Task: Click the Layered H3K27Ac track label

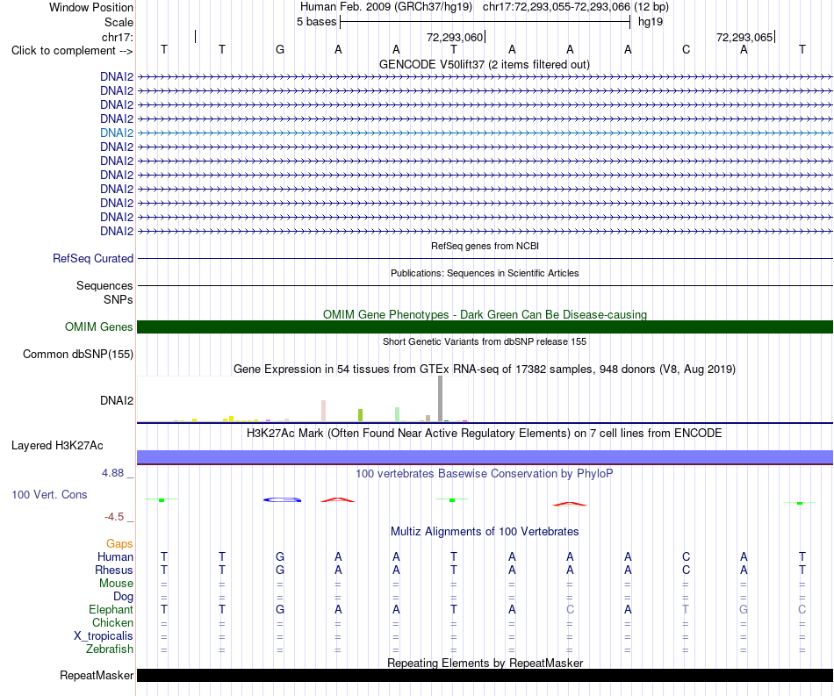Action: (57, 446)
